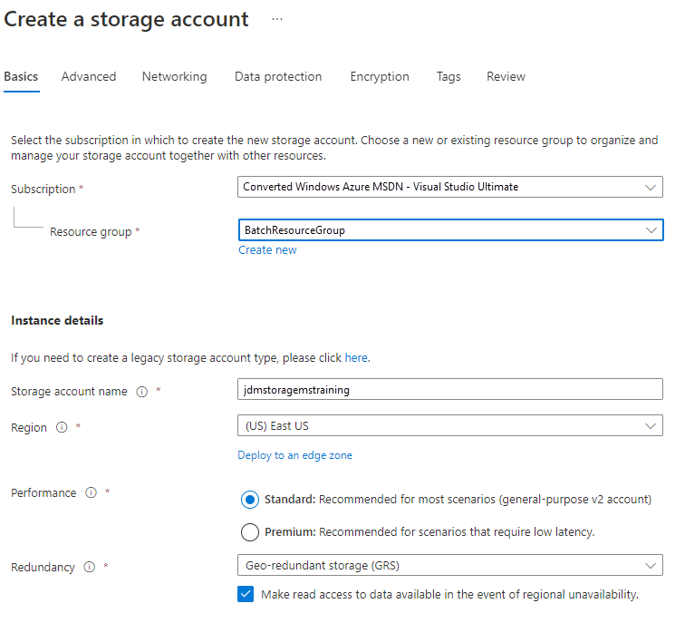The height and width of the screenshot is (623, 675).
Task: Click the Deploy to an edge zone link
Action: pyautogui.click(x=294, y=455)
